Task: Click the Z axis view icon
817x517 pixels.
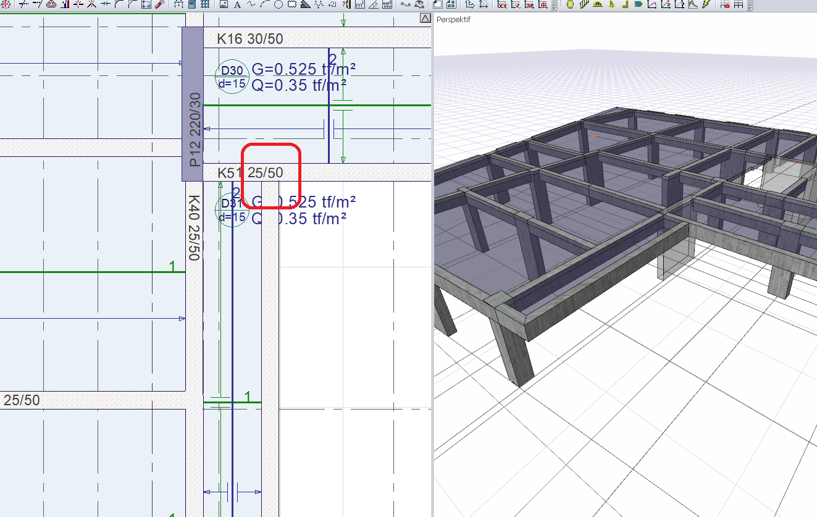Action: click(516, 4)
